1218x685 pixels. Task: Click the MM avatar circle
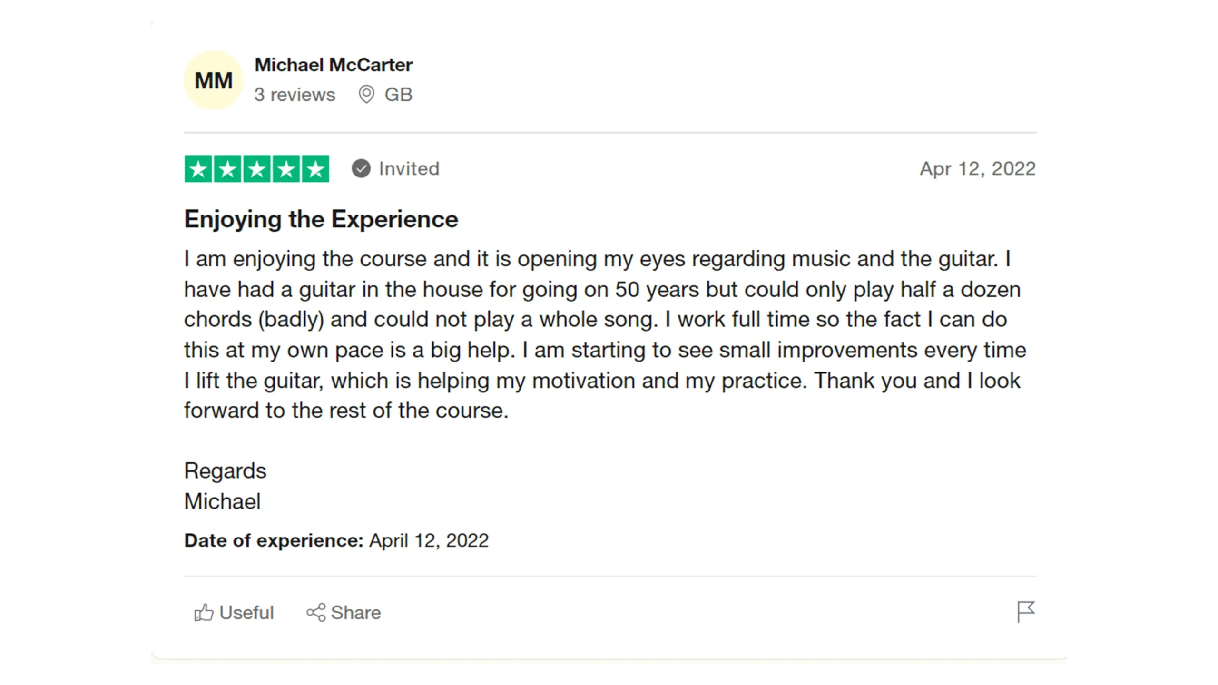click(214, 80)
